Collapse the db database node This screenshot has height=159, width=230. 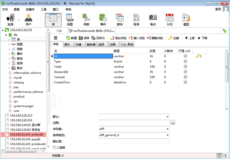(6, 35)
